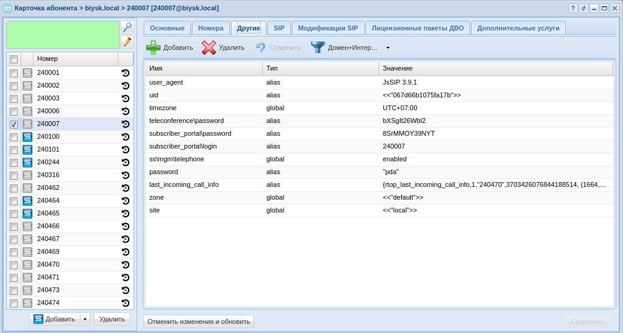The height and width of the screenshot is (333, 623).
Task: Open the Лицензионные пакеты ДВО tab
Action: pyautogui.click(x=418, y=28)
